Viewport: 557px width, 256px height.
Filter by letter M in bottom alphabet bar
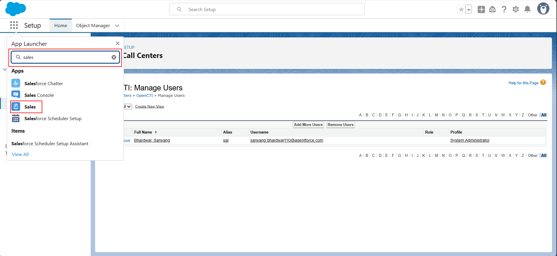pyautogui.click(x=437, y=156)
